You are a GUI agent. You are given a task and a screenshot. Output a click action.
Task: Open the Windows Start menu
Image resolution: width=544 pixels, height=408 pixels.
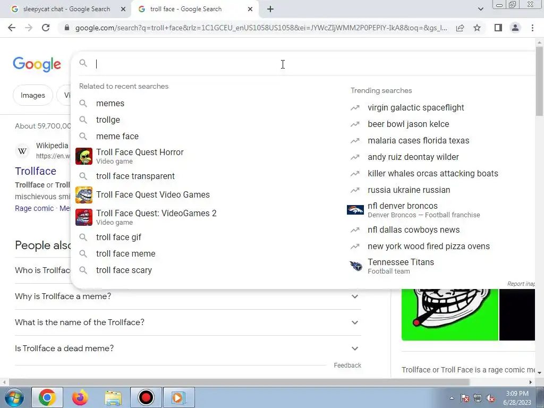tap(14, 397)
